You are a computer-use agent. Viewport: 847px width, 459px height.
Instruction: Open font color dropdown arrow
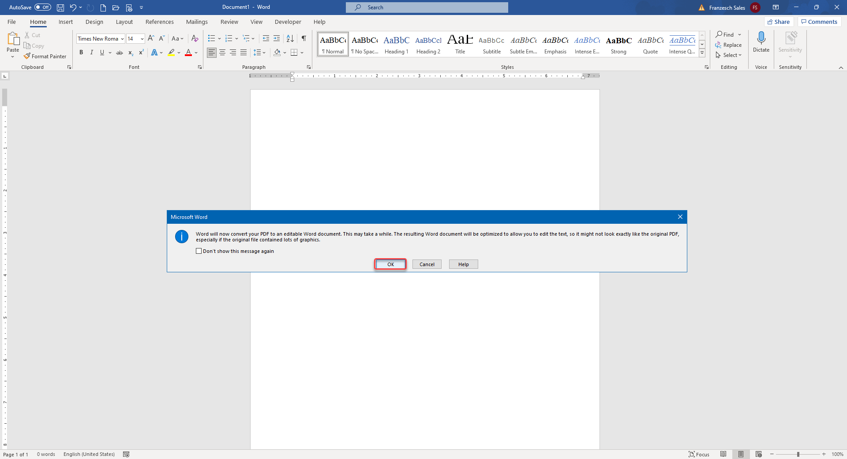[196, 53]
